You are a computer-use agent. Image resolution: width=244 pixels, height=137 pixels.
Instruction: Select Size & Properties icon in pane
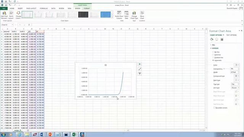tap(222, 39)
